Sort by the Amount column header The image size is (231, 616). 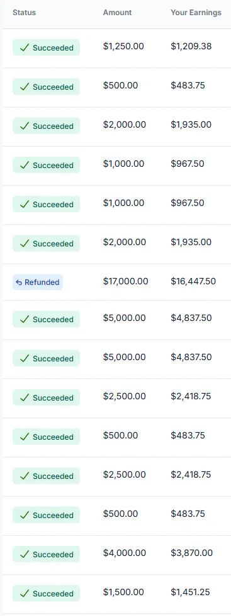tap(118, 13)
